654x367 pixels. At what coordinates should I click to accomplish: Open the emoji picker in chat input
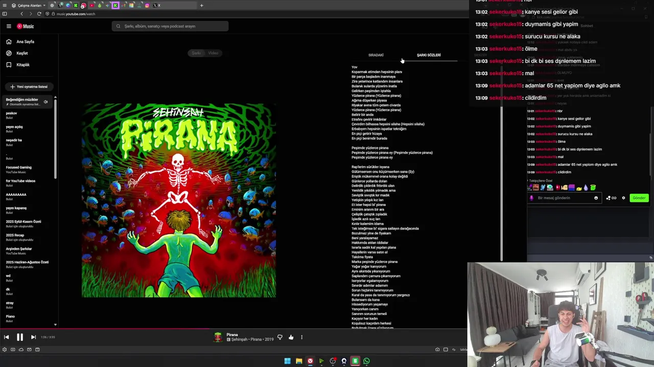click(596, 198)
